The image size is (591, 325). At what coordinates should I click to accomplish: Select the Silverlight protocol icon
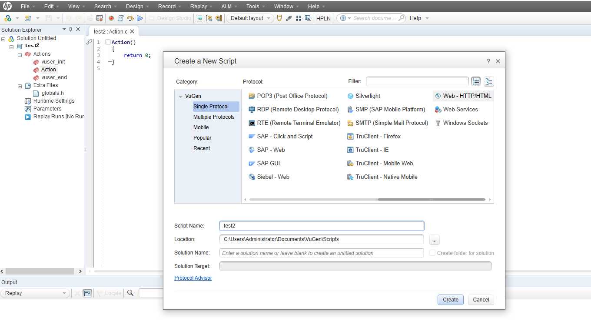[x=350, y=96]
